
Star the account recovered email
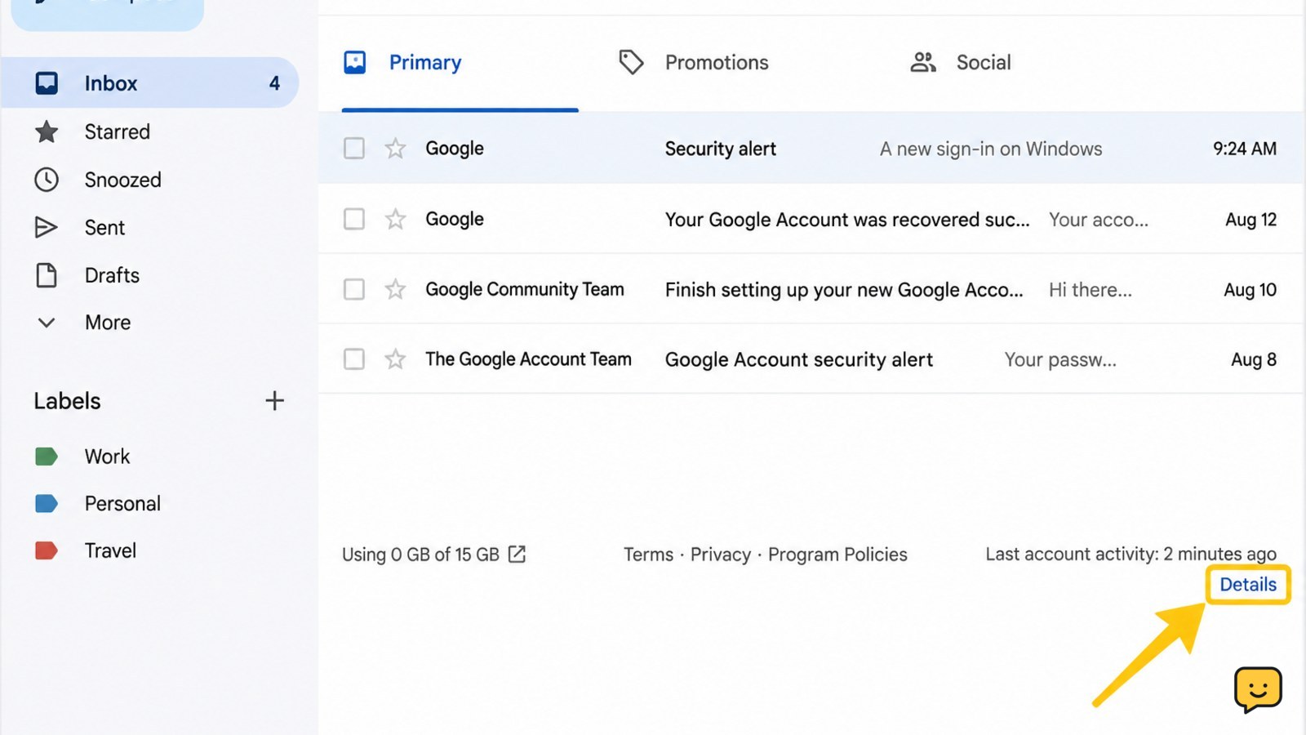(x=395, y=219)
